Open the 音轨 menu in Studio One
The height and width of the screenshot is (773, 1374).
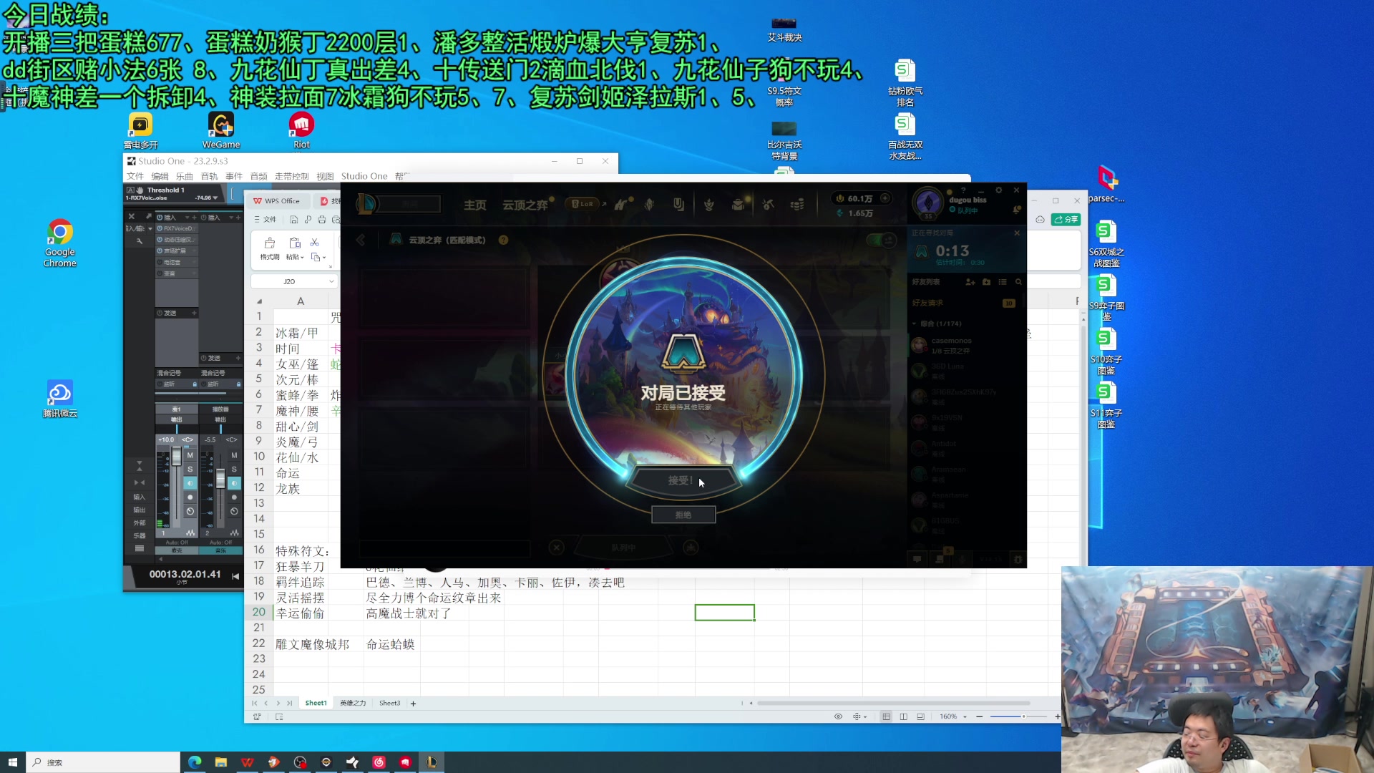209,176
